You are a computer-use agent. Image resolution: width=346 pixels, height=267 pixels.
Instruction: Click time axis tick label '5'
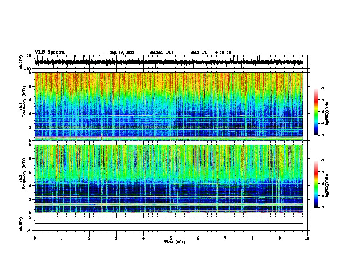(x=171, y=238)
